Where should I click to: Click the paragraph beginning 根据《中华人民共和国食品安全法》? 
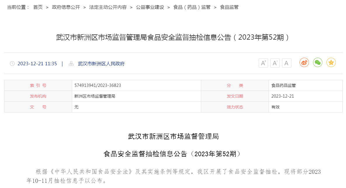(173, 176)
